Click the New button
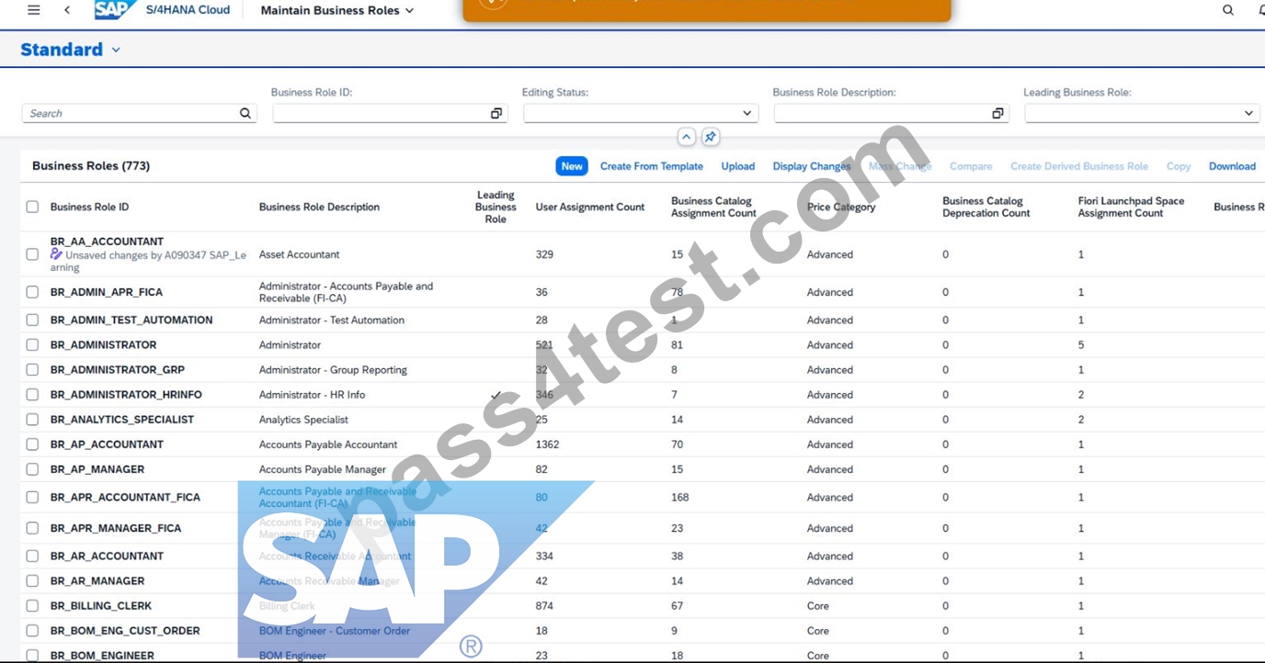The width and height of the screenshot is (1265, 663). pyautogui.click(x=572, y=166)
